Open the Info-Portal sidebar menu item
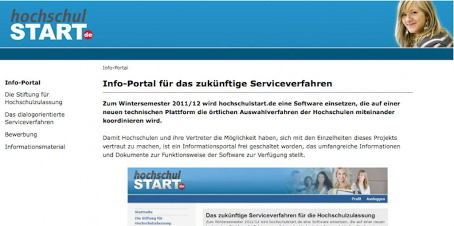454x226 pixels. [23, 83]
